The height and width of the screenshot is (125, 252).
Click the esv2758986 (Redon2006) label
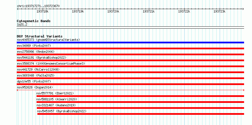pos(36,52)
